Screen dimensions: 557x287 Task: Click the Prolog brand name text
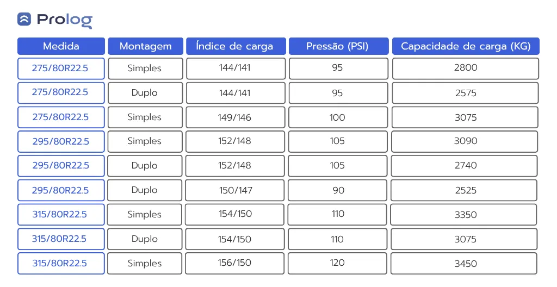tap(65, 20)
